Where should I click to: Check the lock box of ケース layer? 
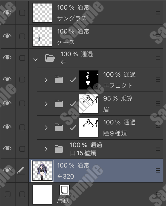(22, 36)
